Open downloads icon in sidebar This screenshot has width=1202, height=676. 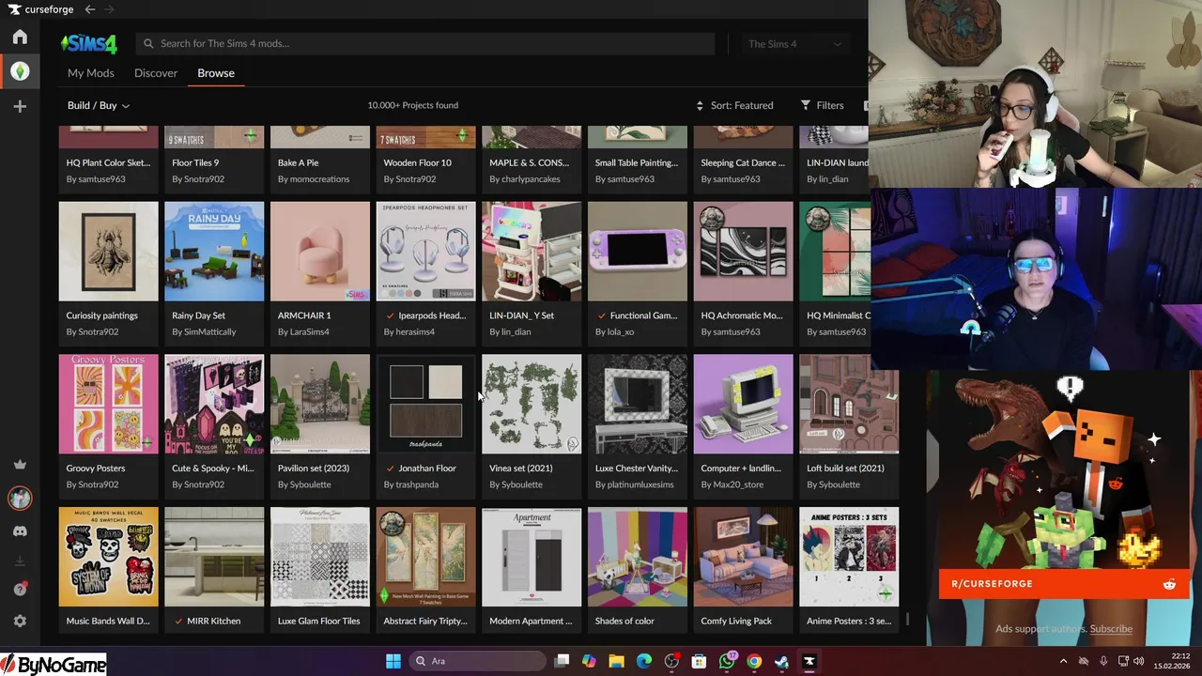coord(20,561)
